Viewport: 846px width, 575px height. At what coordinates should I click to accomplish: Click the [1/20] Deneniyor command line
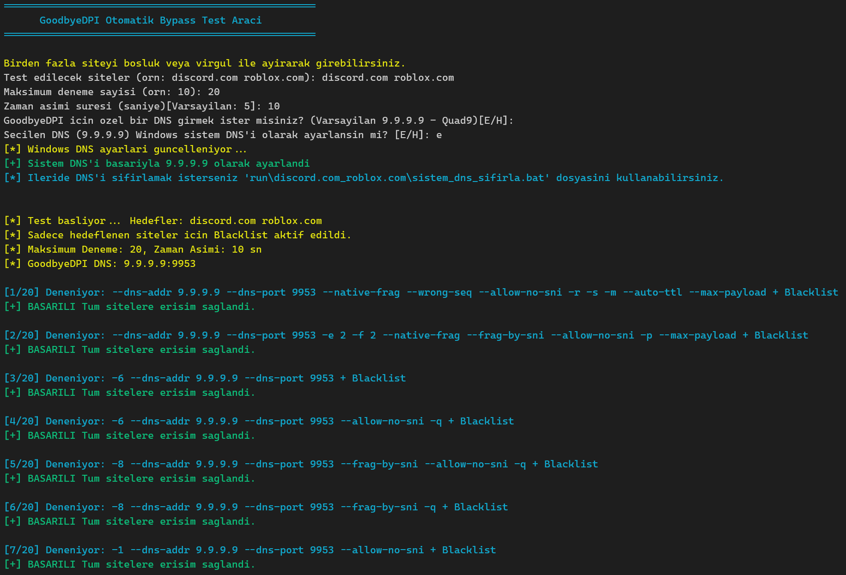[421, 292]
